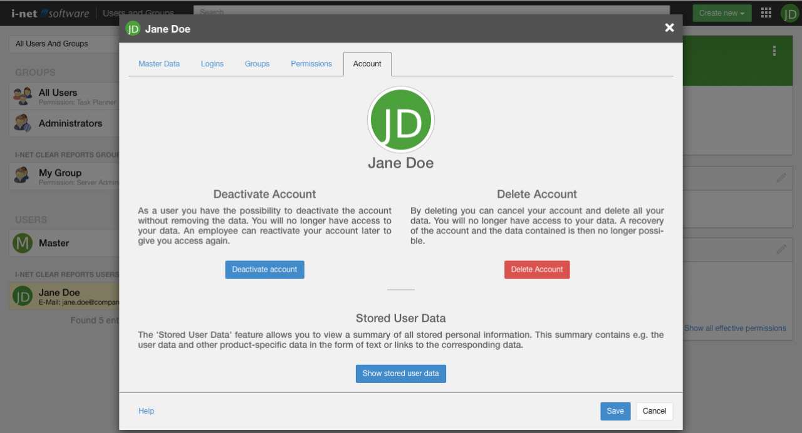
Task: Show stored user data for Jane Doe
Action: (400, 374)
